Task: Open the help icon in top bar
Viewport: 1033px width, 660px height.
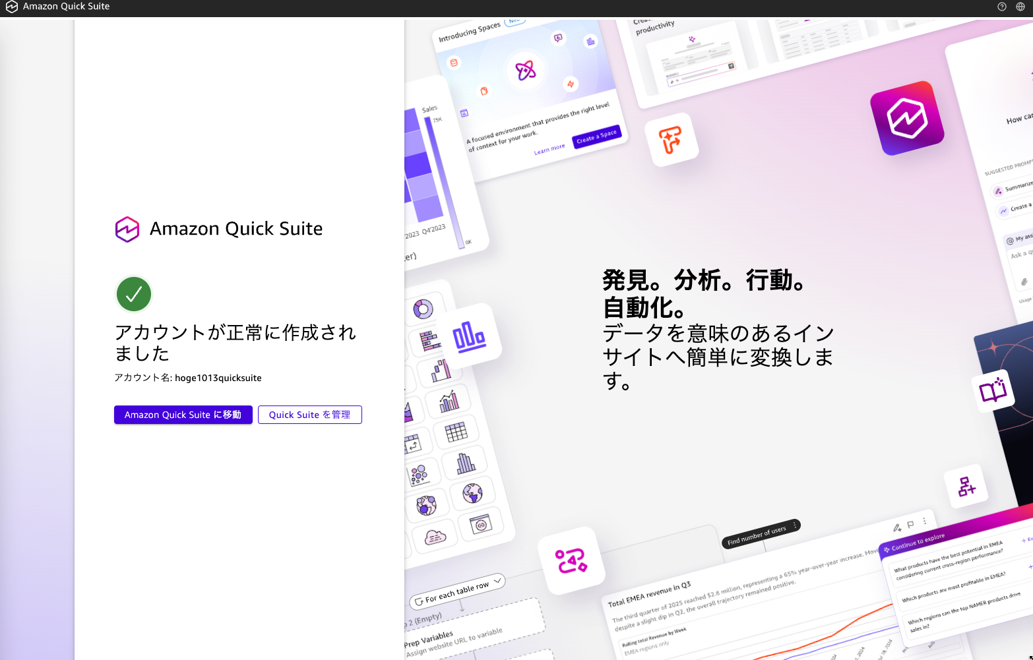Action: tap(1001, 7)
